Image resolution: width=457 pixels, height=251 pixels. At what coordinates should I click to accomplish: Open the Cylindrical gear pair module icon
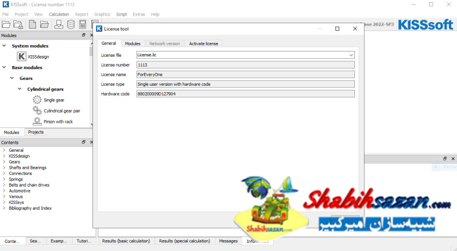(37, 110)
